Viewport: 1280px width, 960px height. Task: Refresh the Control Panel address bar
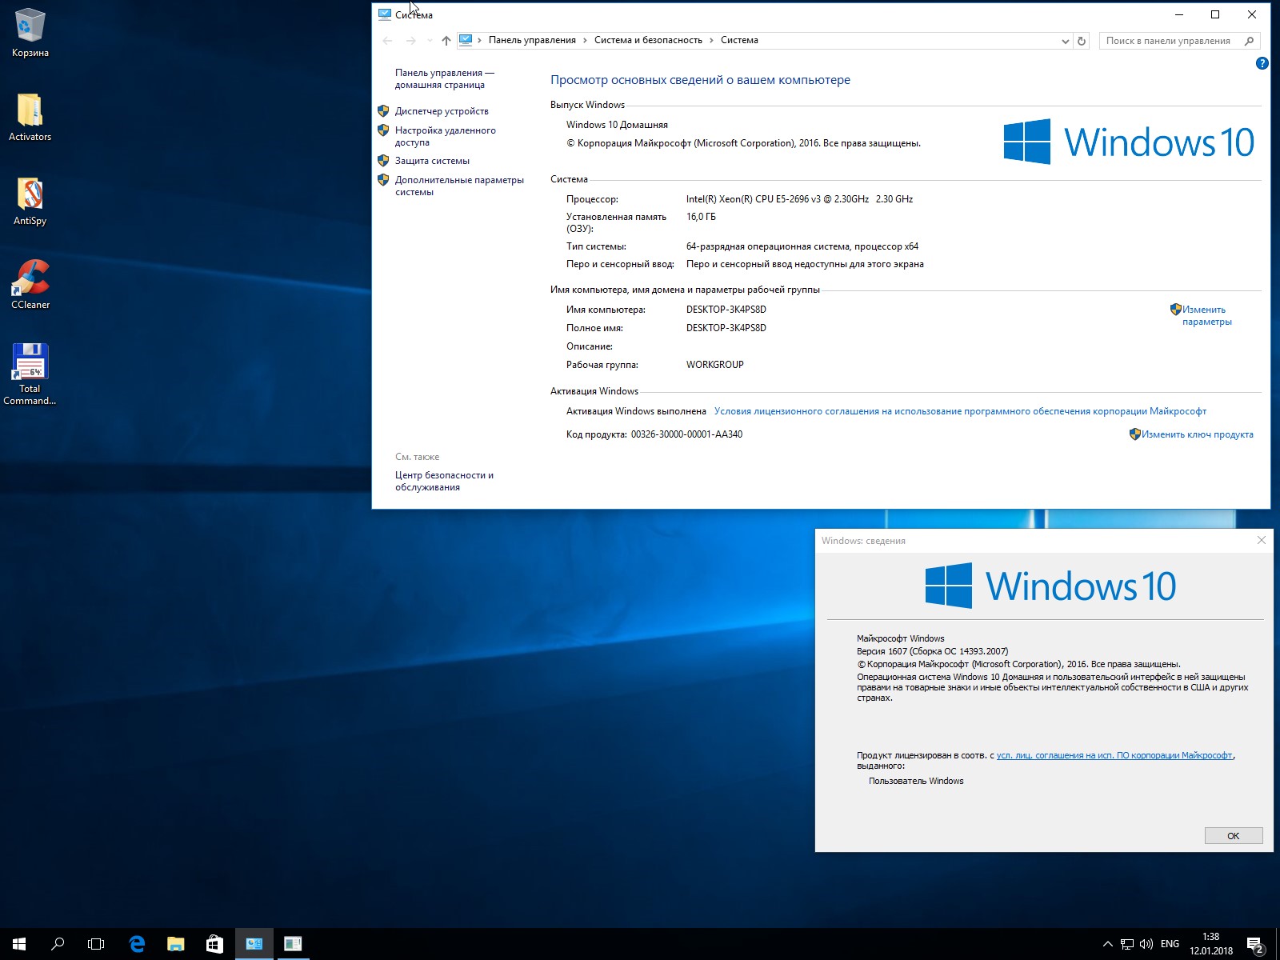(1082, 41)
